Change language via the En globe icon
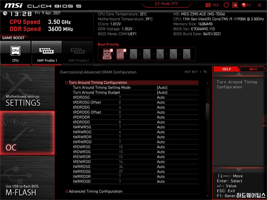 point(246,5)
